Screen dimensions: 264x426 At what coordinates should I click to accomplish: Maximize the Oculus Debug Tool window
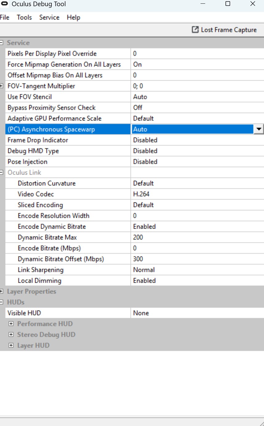pos(228,4)
